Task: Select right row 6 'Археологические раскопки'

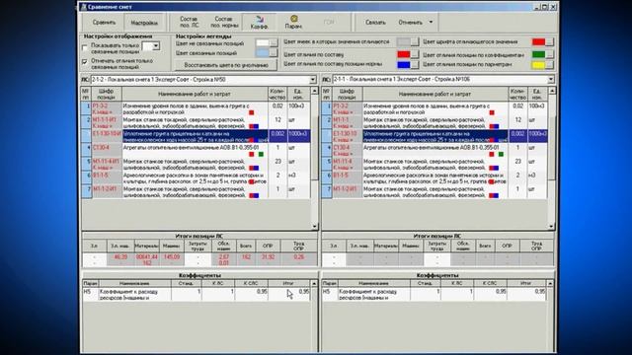Action: click(434, 177)
